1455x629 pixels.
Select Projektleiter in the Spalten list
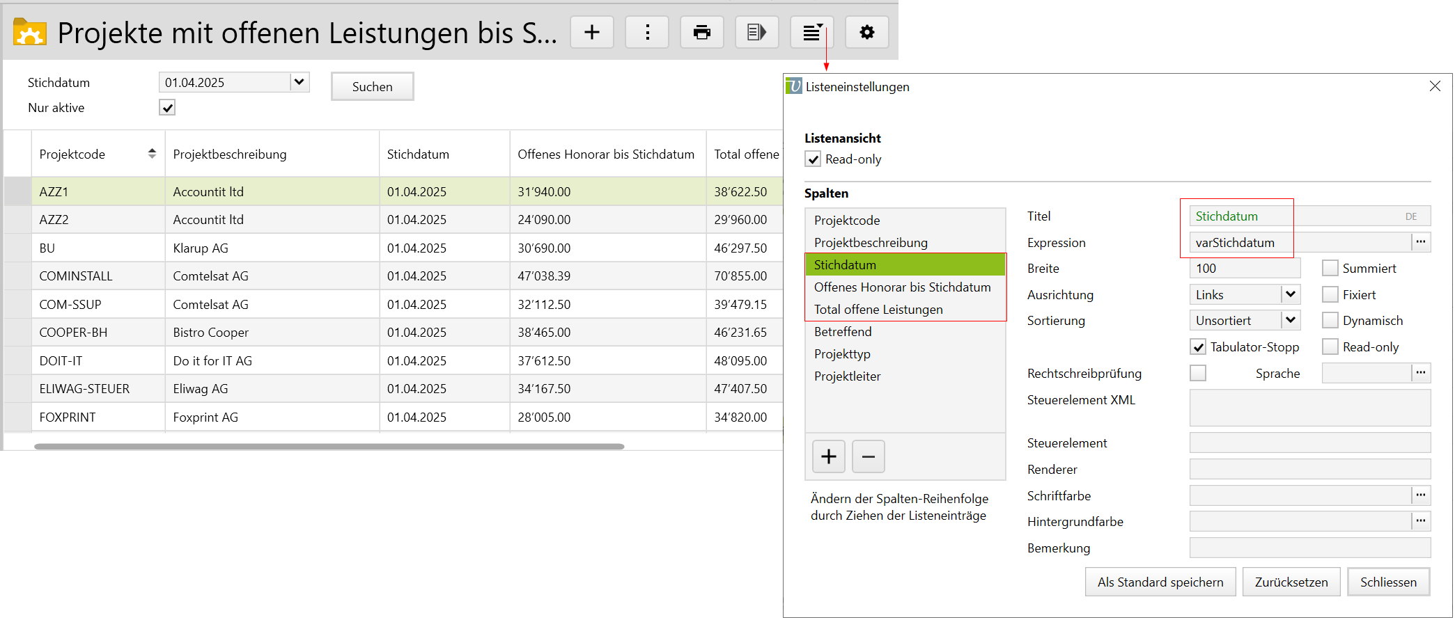click(847, 376)
